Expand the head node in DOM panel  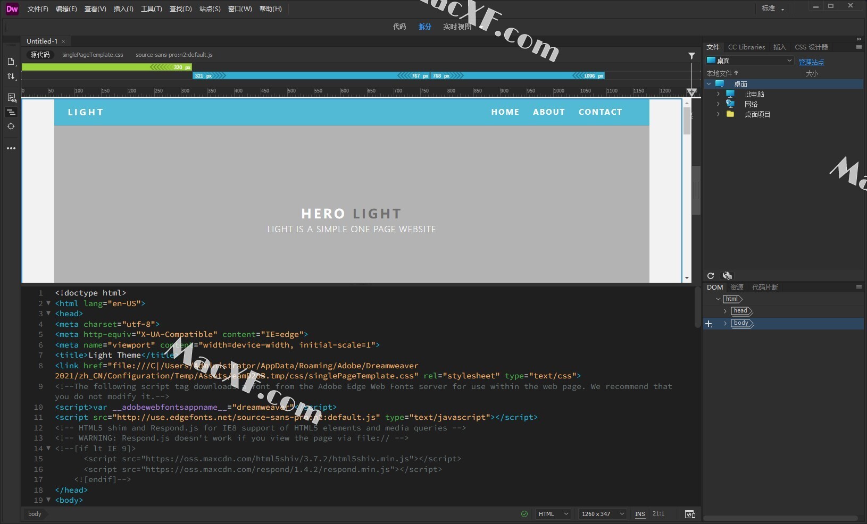tap(725, 311)
